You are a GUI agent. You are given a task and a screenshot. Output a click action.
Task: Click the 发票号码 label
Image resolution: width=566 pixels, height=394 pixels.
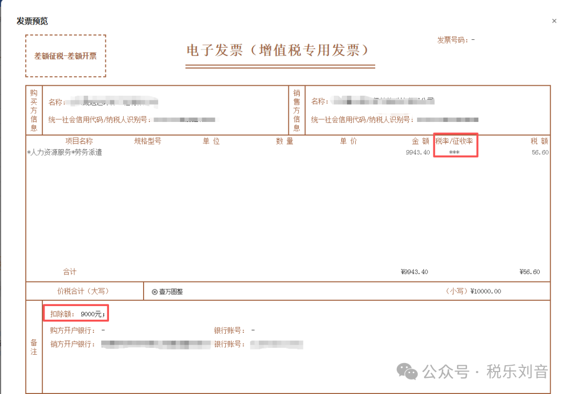(453, 40)
